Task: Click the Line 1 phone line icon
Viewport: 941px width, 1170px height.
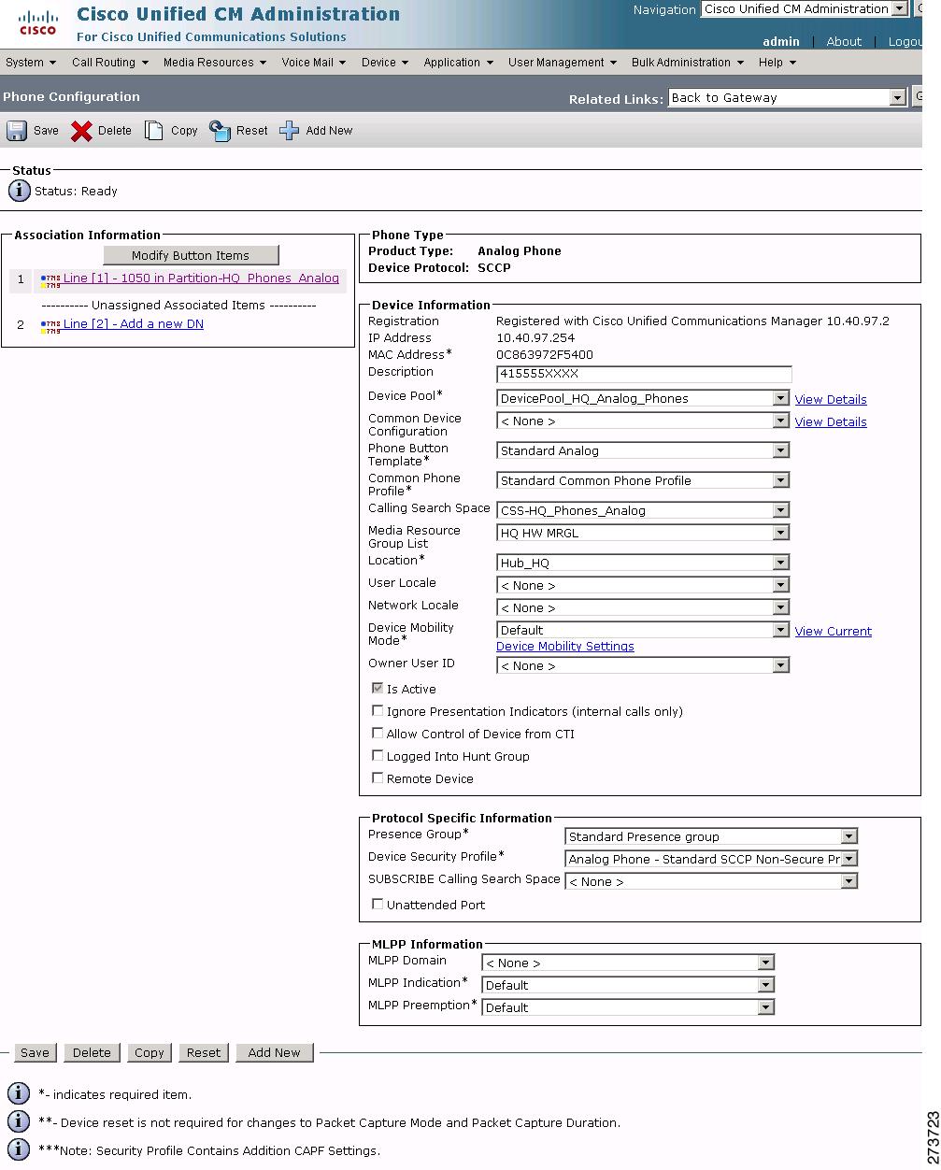Action: (50, 279)
